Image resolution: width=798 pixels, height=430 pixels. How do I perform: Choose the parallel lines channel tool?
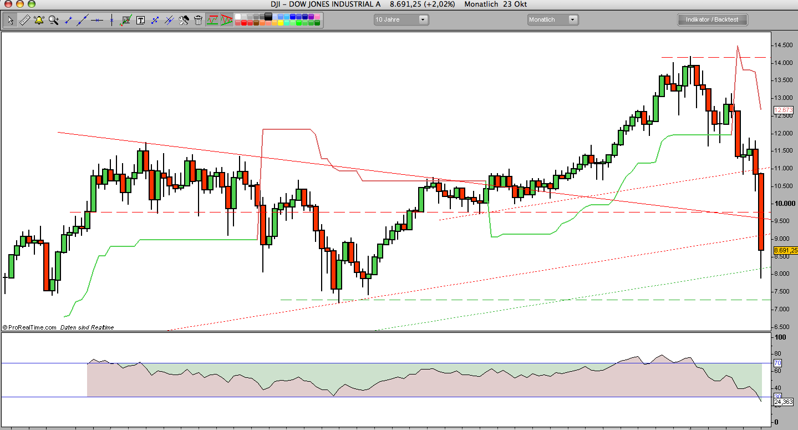[169, 21]
